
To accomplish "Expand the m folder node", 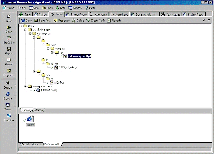I will pos(43,79).
